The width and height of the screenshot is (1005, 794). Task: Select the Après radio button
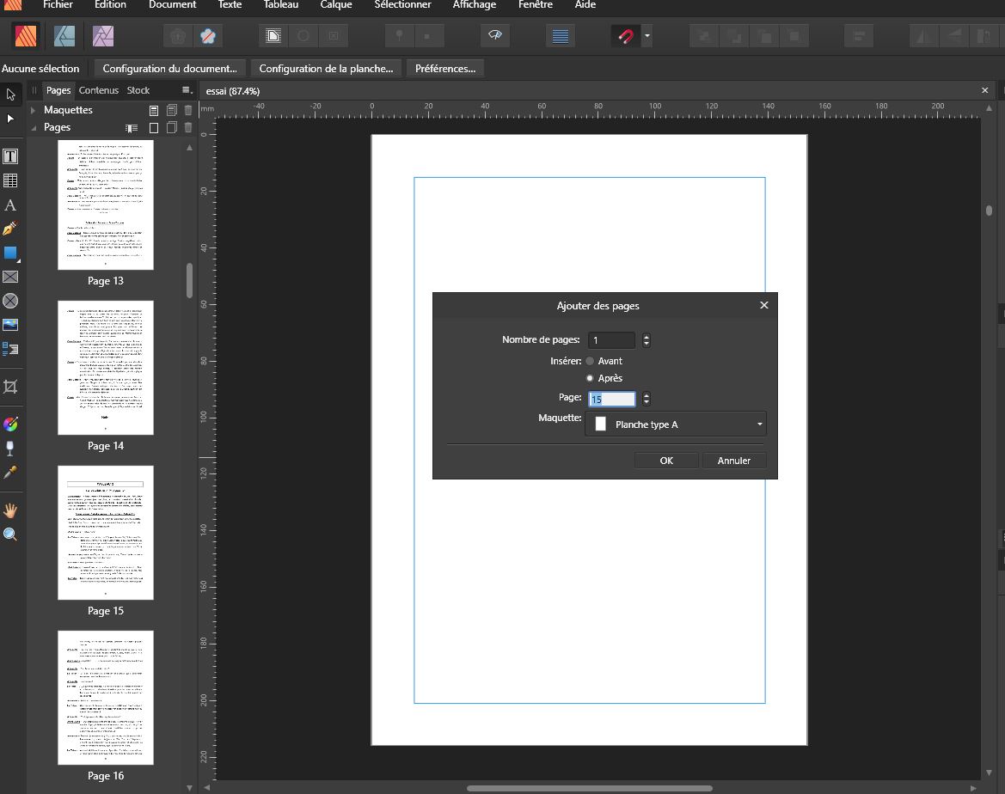pos(590,378)
